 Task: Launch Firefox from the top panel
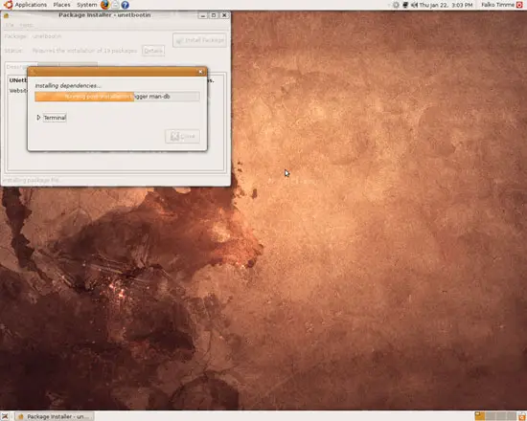105,5
